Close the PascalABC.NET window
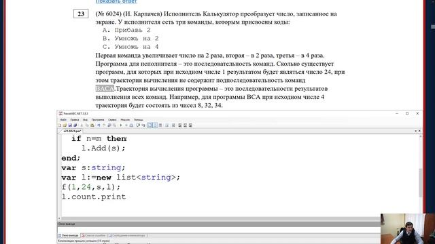Screen dimensions: 435x244 [x=417, y=113]
